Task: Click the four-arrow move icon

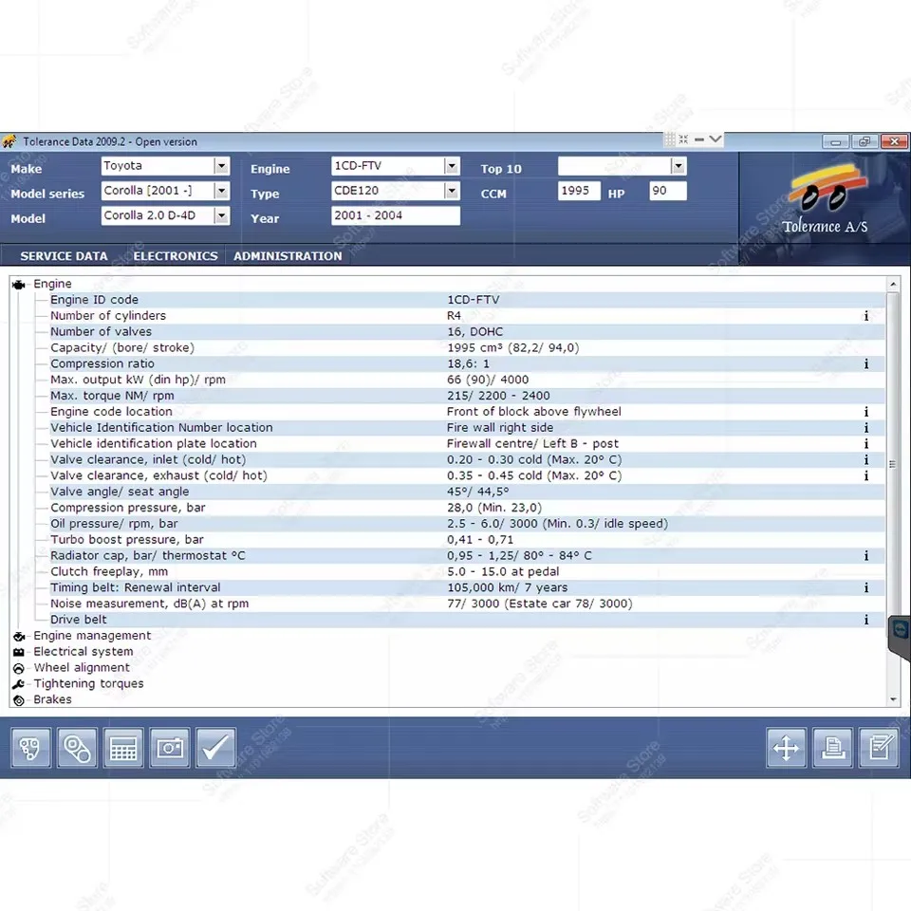Action: (786, 748)
